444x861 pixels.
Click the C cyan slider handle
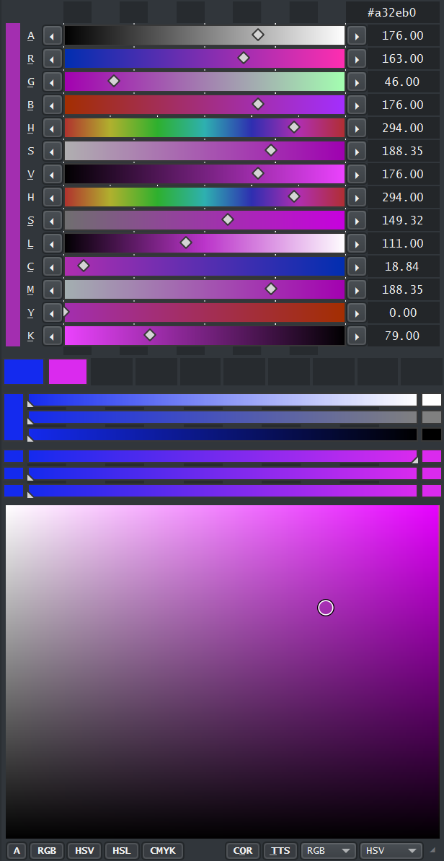[84, 265]
